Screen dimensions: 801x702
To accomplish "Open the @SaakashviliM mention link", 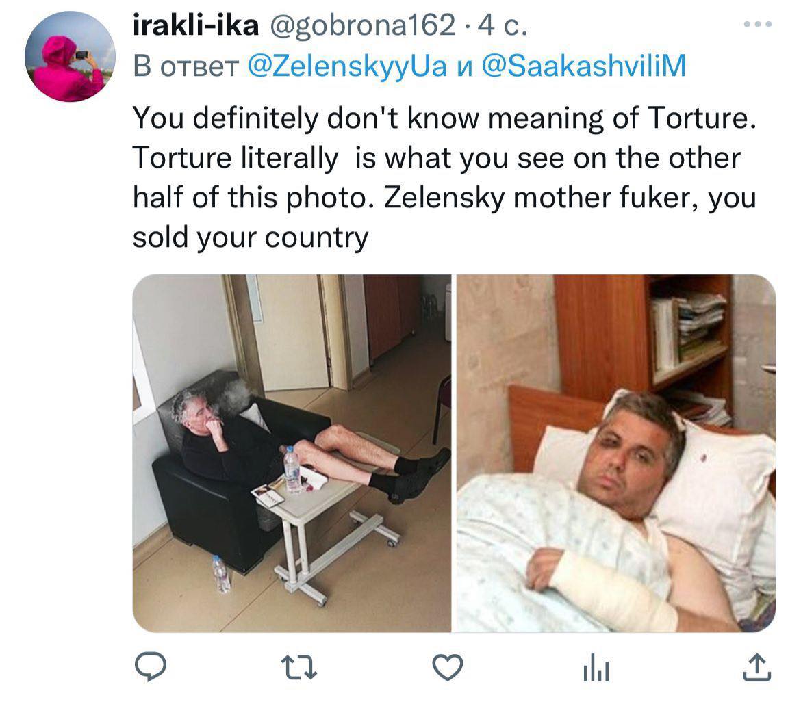I will click(x=583, y=66).
